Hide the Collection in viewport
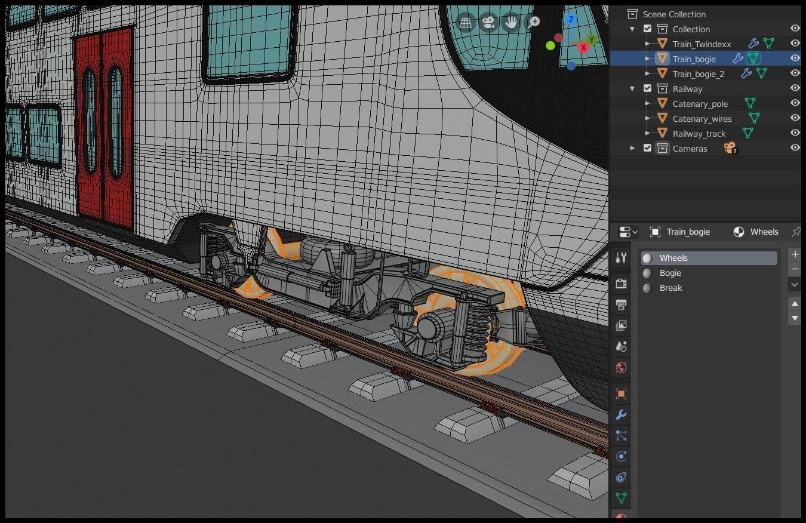Screen dimensions: 806x523 pos(795,28)
